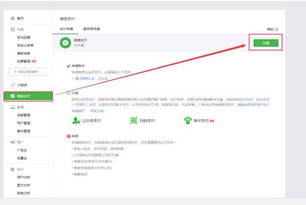
Task: Open 图文分析 in the sidebar
Action: (x=24, y=185)
